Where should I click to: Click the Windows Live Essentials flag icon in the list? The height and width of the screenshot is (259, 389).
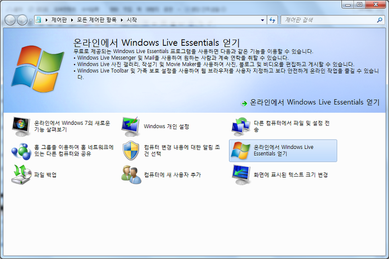tap(241, 151)
